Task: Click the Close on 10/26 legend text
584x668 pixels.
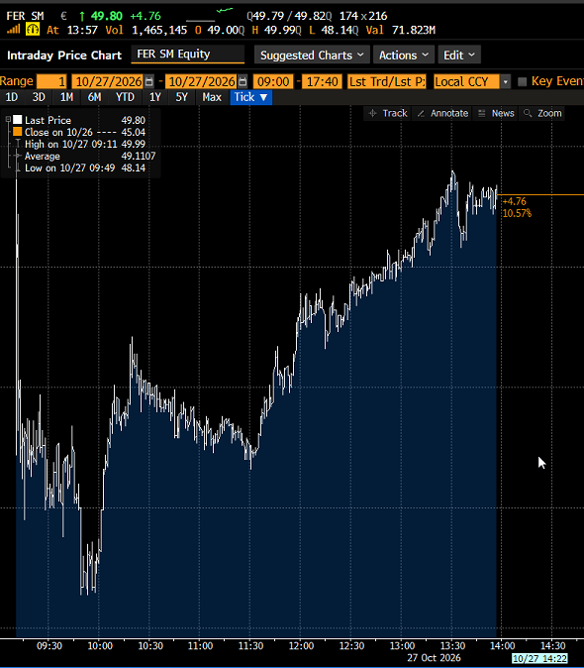Action: pyautogui.click(x=58, y=132)
